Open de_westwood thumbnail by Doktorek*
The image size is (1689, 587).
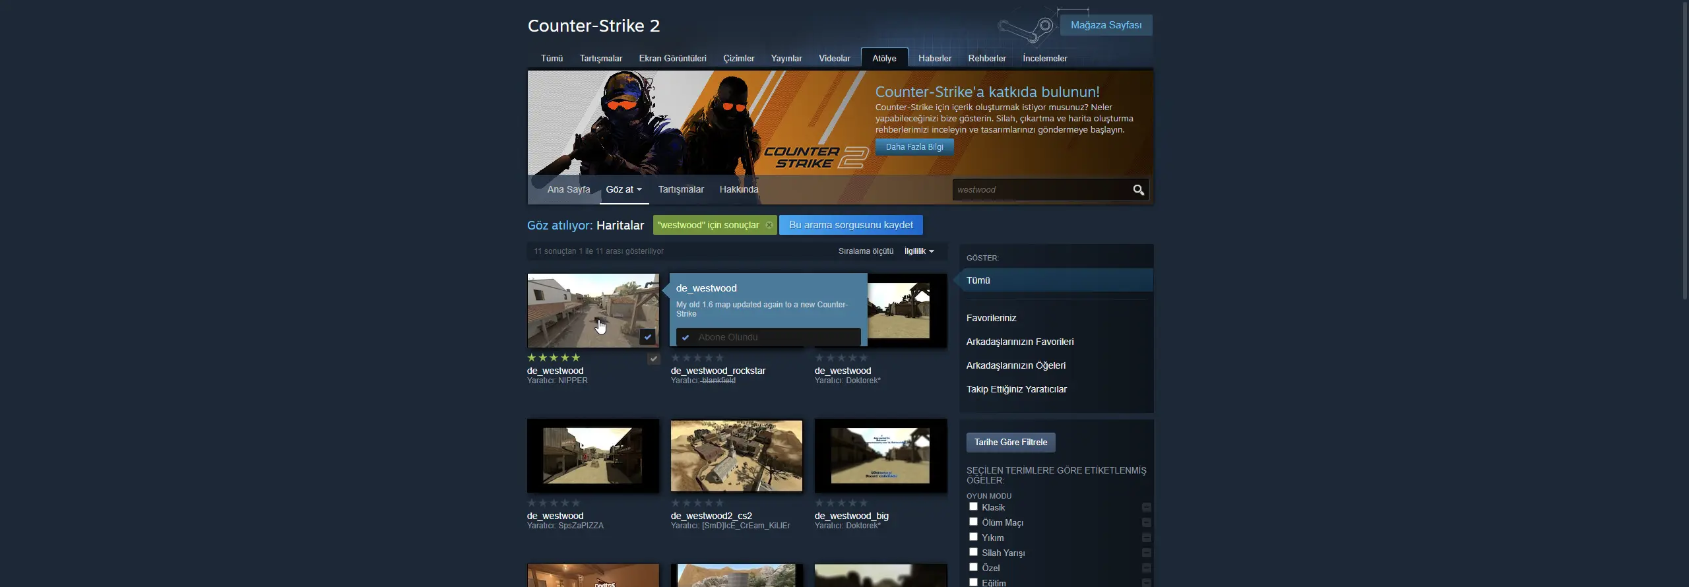click(x=907, y=311)
